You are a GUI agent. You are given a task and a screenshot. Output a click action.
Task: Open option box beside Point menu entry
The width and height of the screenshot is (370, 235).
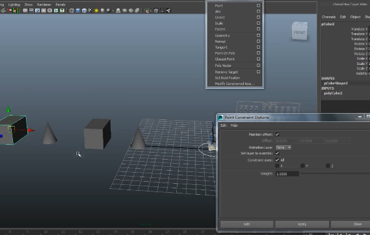point(258,5)
